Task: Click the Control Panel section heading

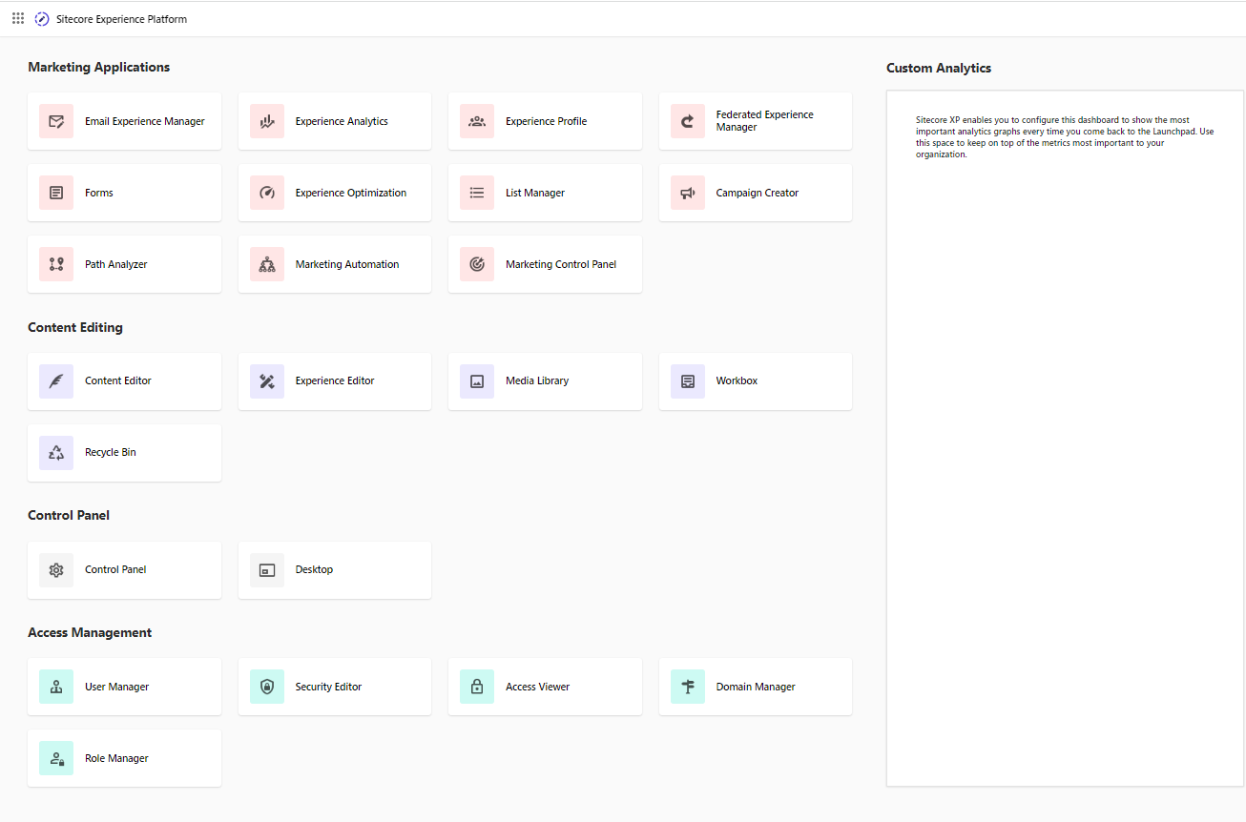Action: click(69, 515)
